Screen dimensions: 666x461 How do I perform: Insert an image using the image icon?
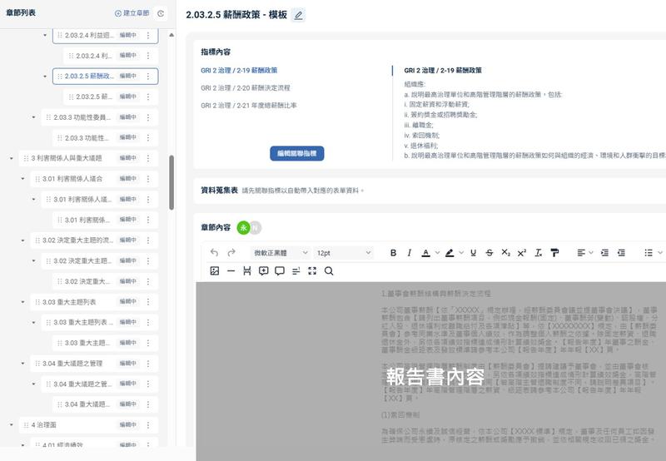(215, 271)
